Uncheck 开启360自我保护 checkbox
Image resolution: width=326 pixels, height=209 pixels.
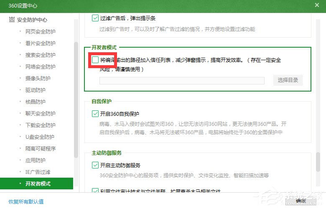95,114
